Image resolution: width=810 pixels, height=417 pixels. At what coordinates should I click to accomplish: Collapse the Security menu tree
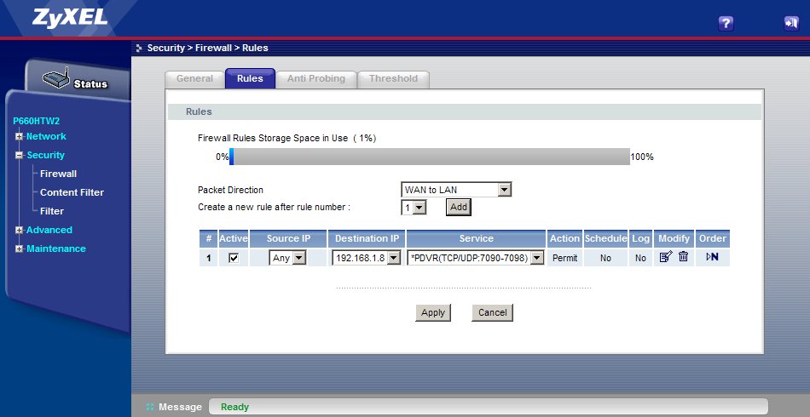(x=19, y=156)
